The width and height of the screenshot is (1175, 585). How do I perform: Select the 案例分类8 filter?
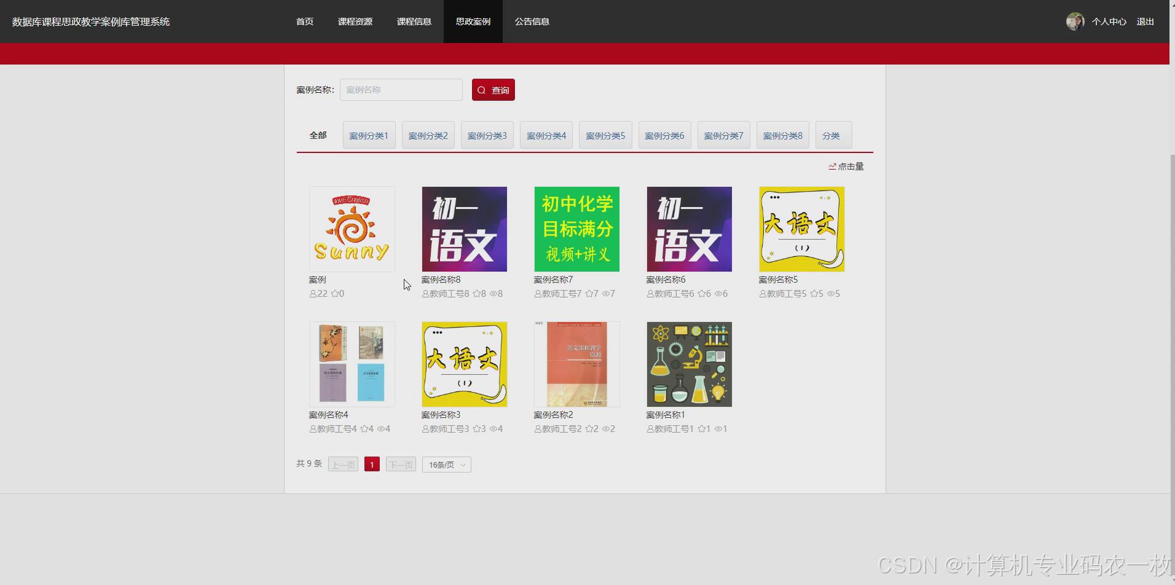[782, 135]
